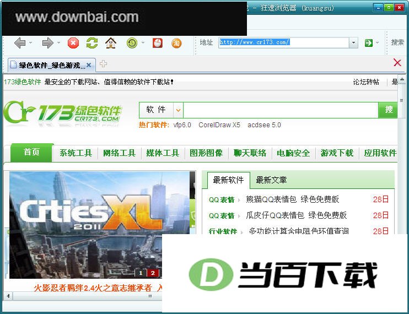The height and width of the screenshot is (314, 409).
Task: Click the horizontal scrollbar thumb
Action: [x=88, y=296]
